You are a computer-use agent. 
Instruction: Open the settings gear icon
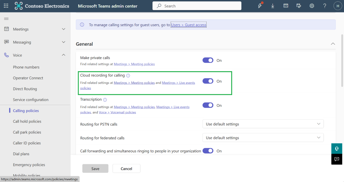(x=312, y=6)
